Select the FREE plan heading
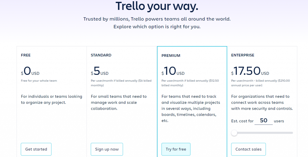Screen dimensions: 308x157 (26, 55)
